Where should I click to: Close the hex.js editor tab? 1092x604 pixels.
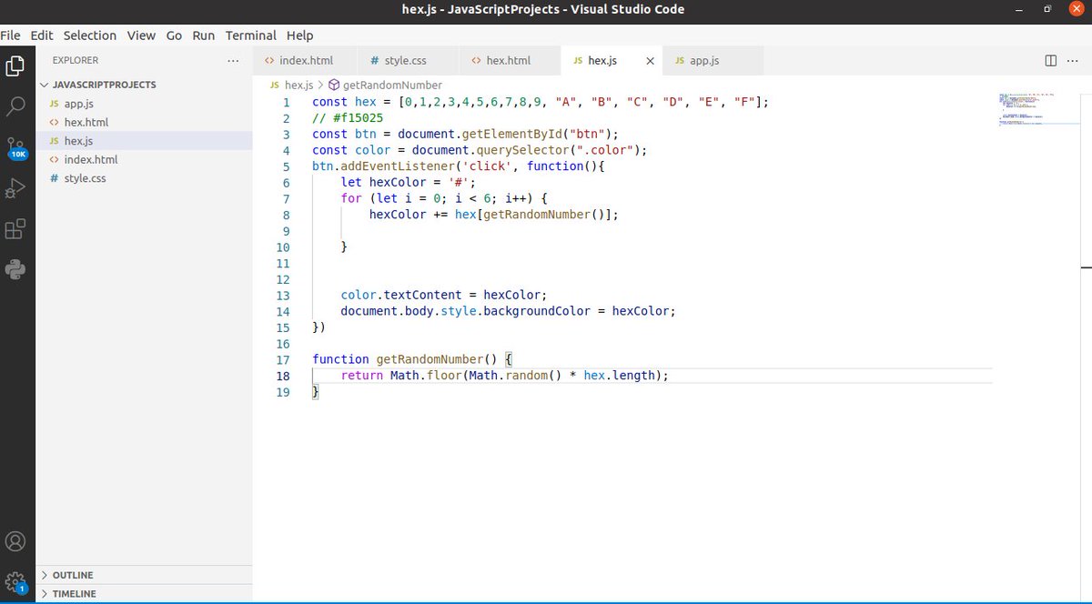tap(650, 61)
